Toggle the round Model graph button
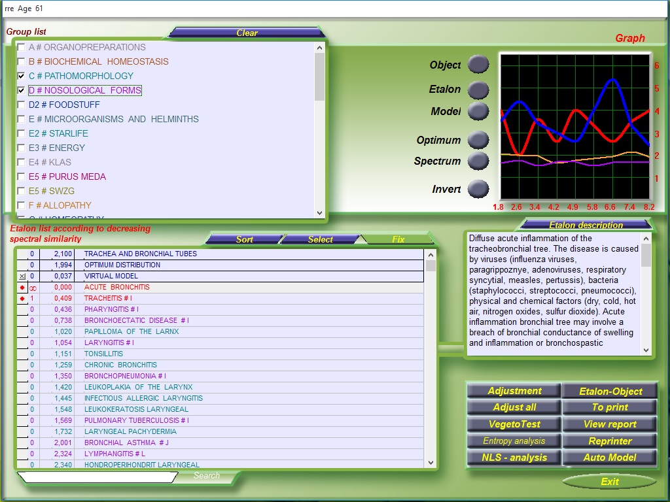 tap(478, 111)
